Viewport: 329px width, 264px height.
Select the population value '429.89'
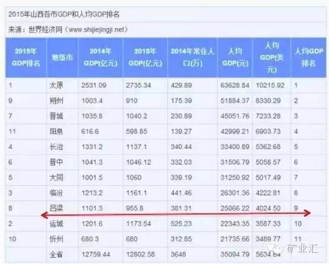click(181, 85)
